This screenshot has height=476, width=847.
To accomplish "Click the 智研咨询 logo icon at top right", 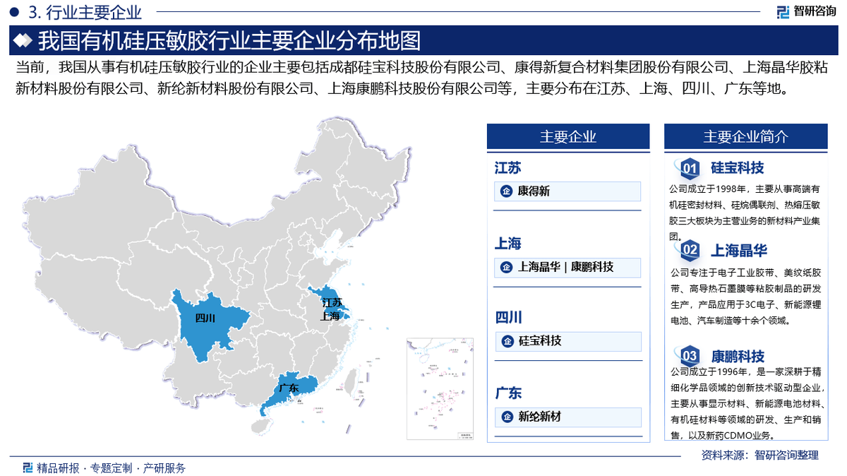I will coord(783,11).
